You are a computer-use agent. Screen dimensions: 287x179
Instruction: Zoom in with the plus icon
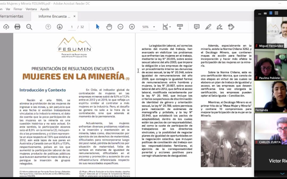132,27
